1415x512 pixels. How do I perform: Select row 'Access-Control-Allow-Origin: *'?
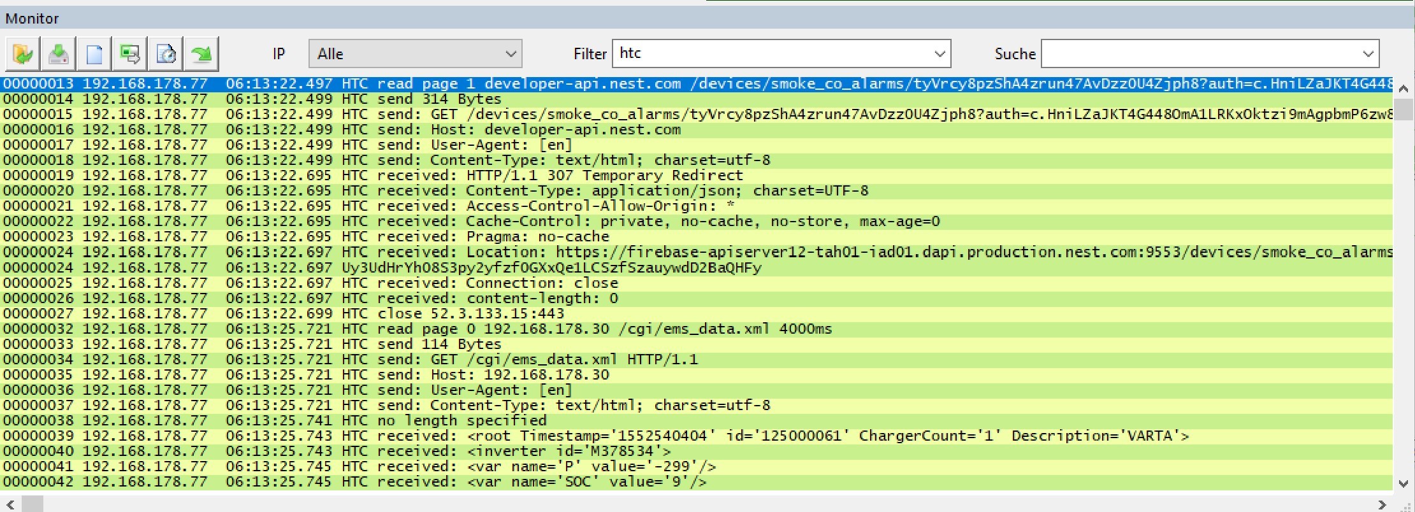[x=697, y=206]
